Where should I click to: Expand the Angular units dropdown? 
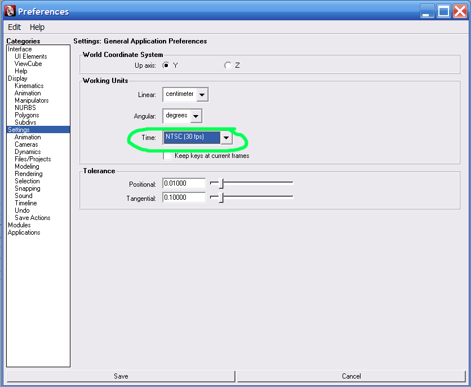pos(195,116)
